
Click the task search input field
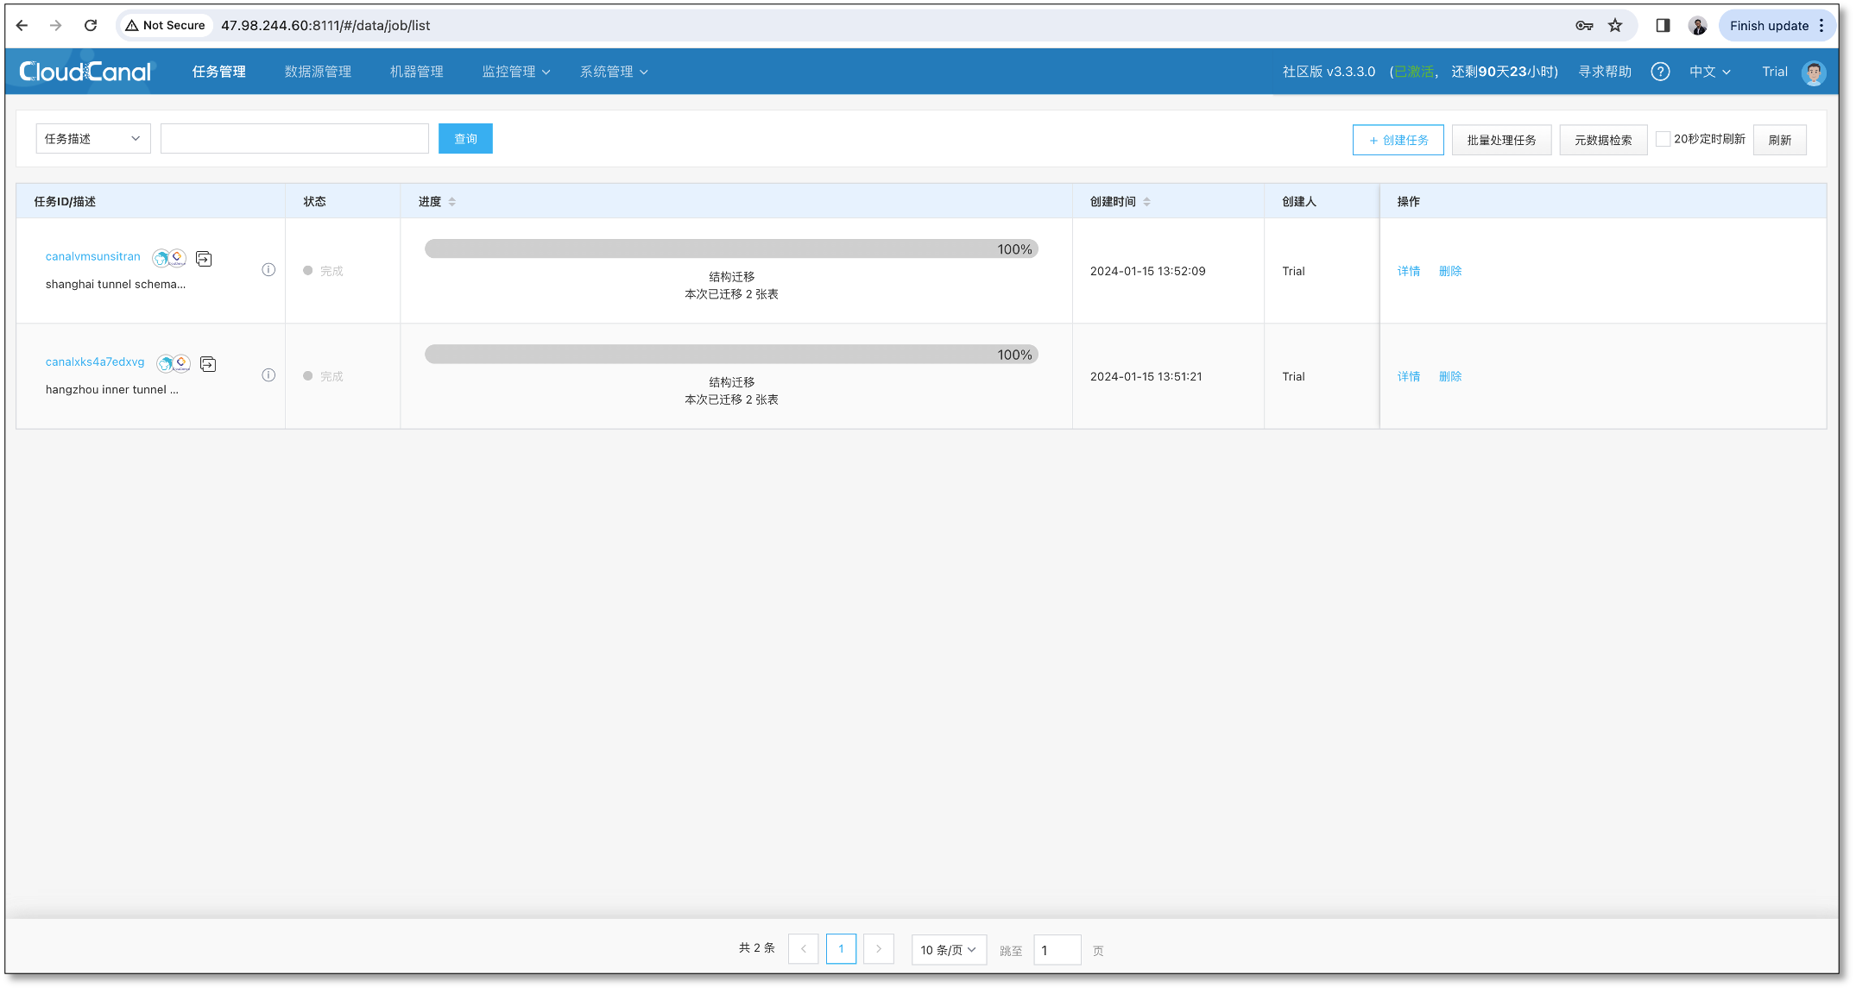[x=294, y=139]
